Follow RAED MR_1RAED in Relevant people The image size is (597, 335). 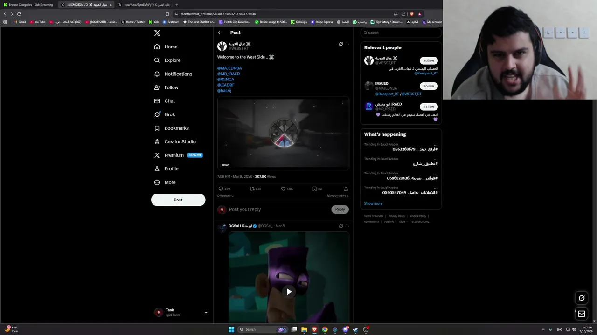coord(429,107)
